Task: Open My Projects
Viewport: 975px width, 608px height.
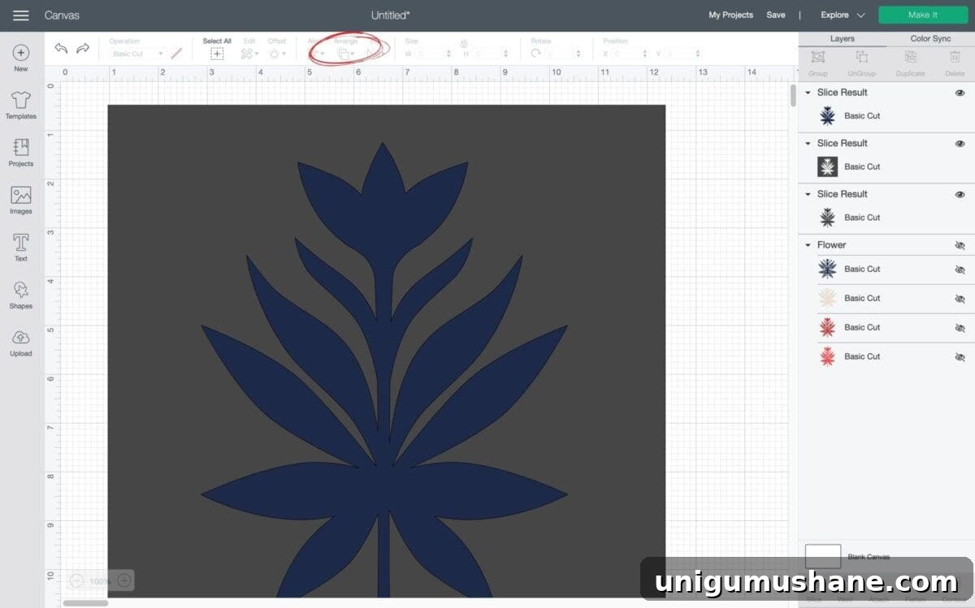Action: (x=730, y=15)
